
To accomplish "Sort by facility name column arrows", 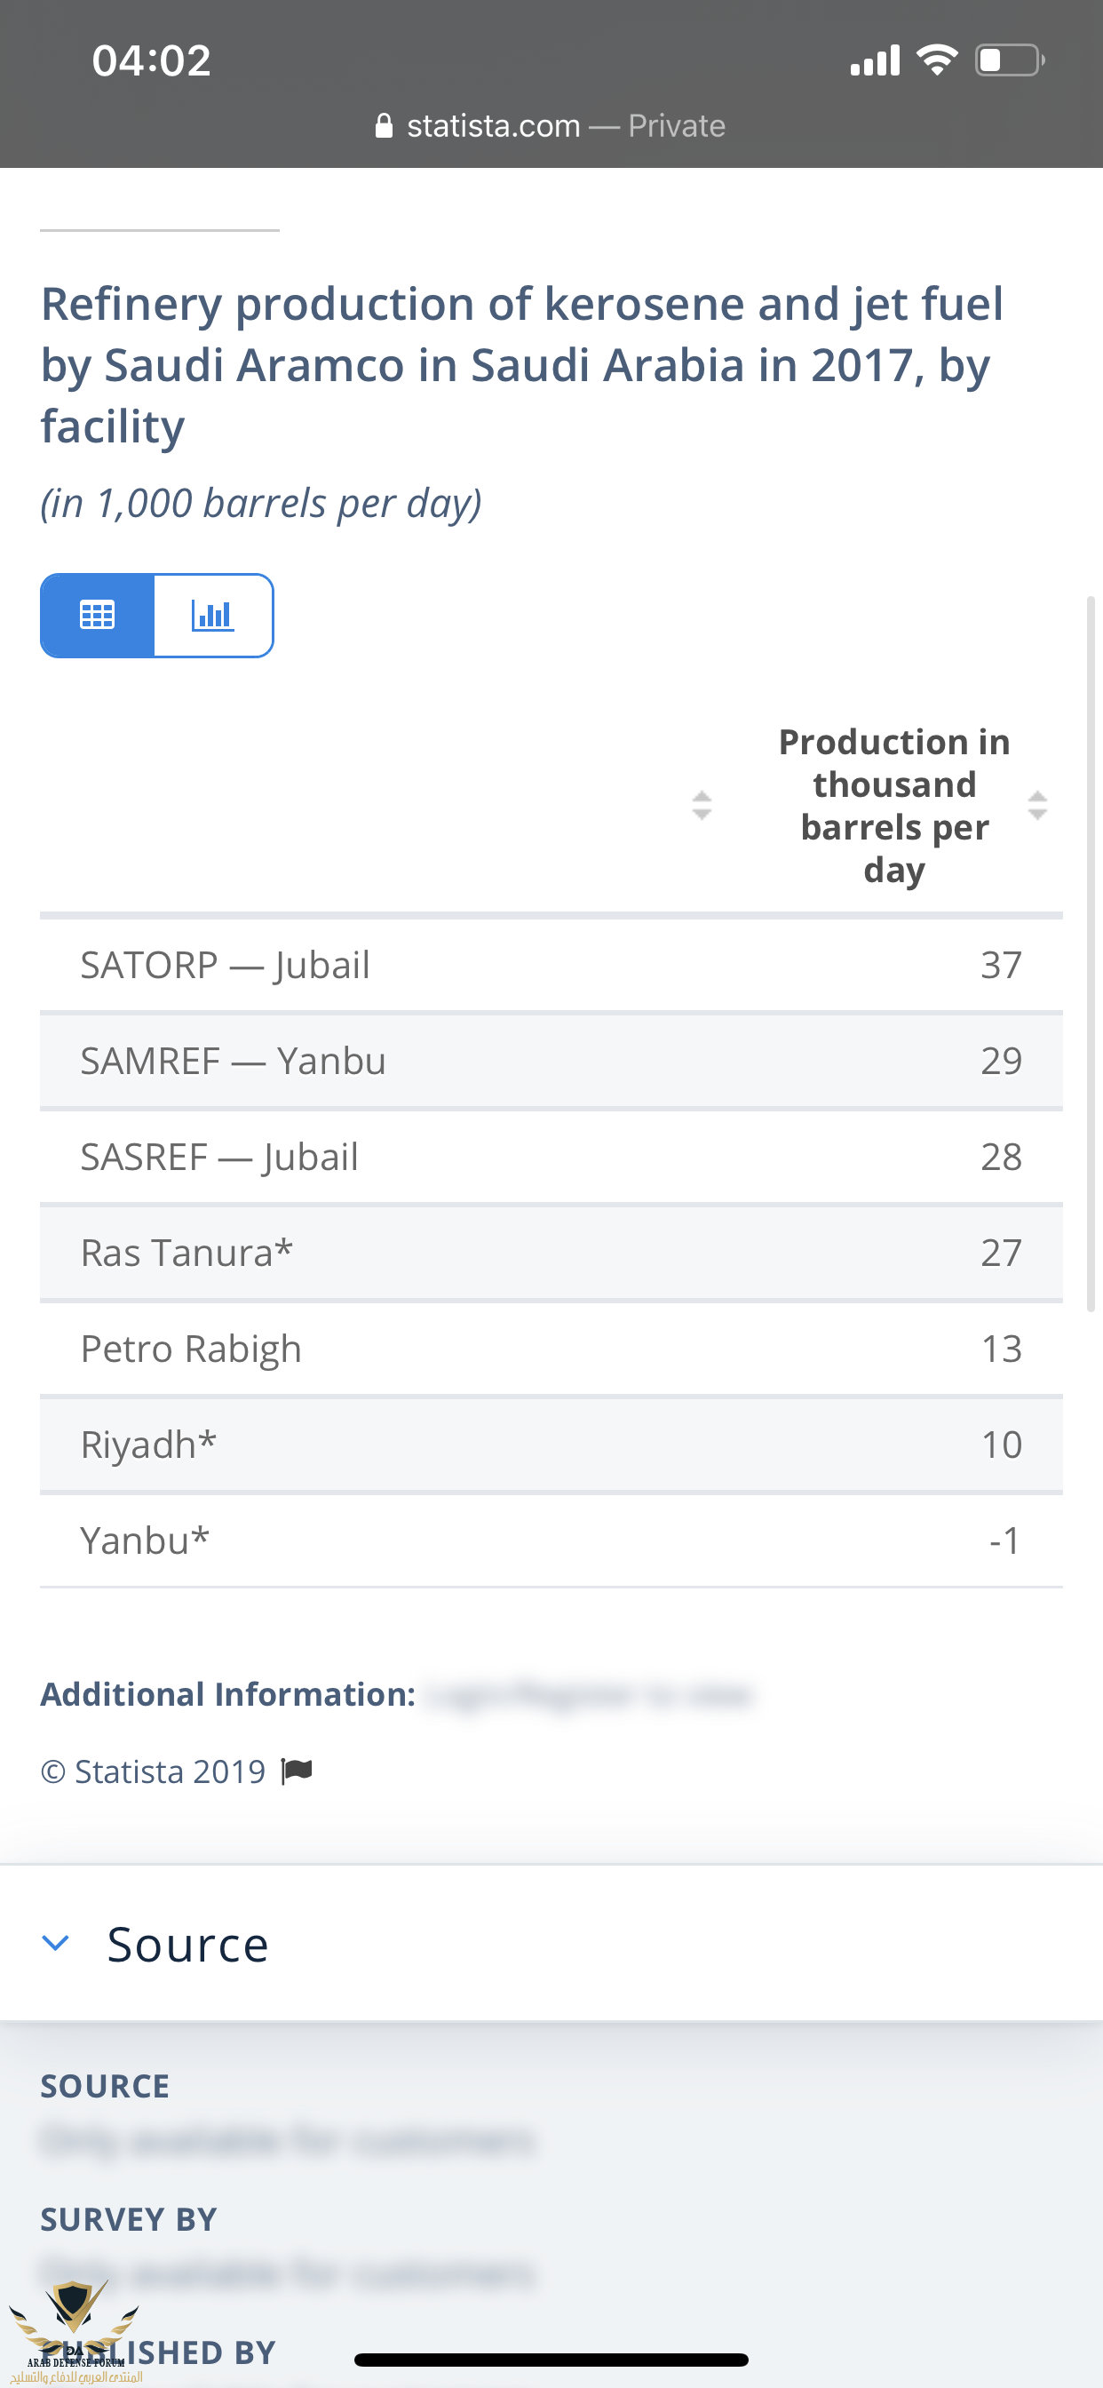I will (x=702, y=806).
